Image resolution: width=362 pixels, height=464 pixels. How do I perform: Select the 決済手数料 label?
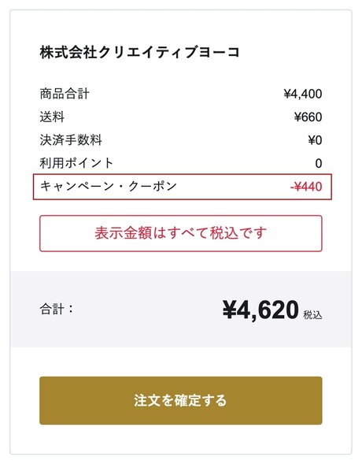pyautogui.click(x=71, y=140)
